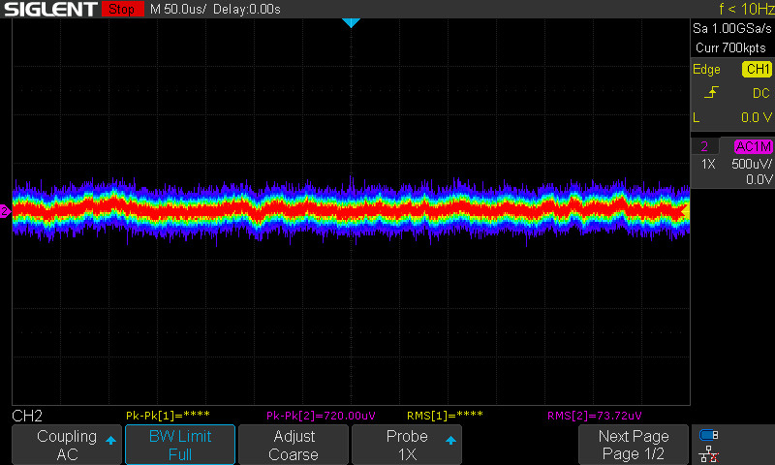Viewport: 775px width, 465px height.
Task: Click the Edge trigger type label
Action: (x=706, y=69)
